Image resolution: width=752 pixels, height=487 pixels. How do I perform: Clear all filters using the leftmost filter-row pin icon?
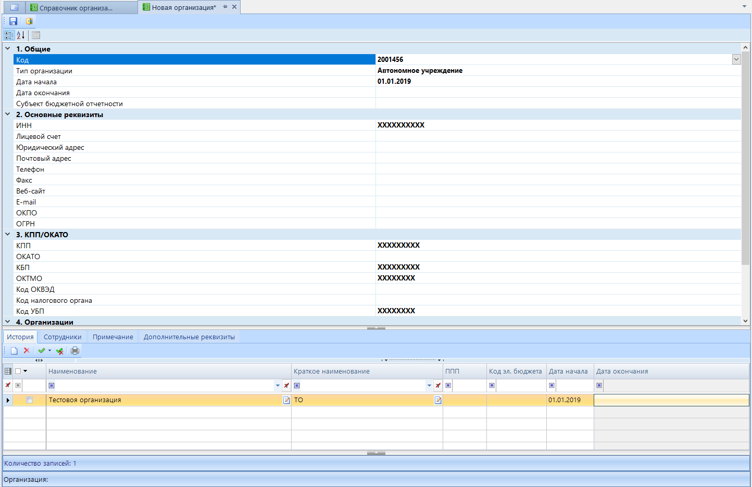(x=8, y=386)
